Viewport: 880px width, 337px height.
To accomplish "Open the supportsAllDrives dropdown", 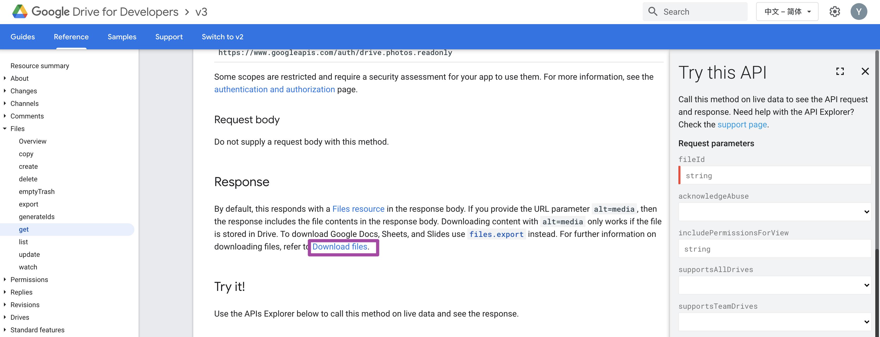I will tap(774, 285).
